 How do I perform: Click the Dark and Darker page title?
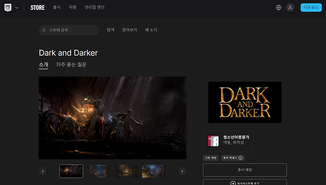point(68,53)
